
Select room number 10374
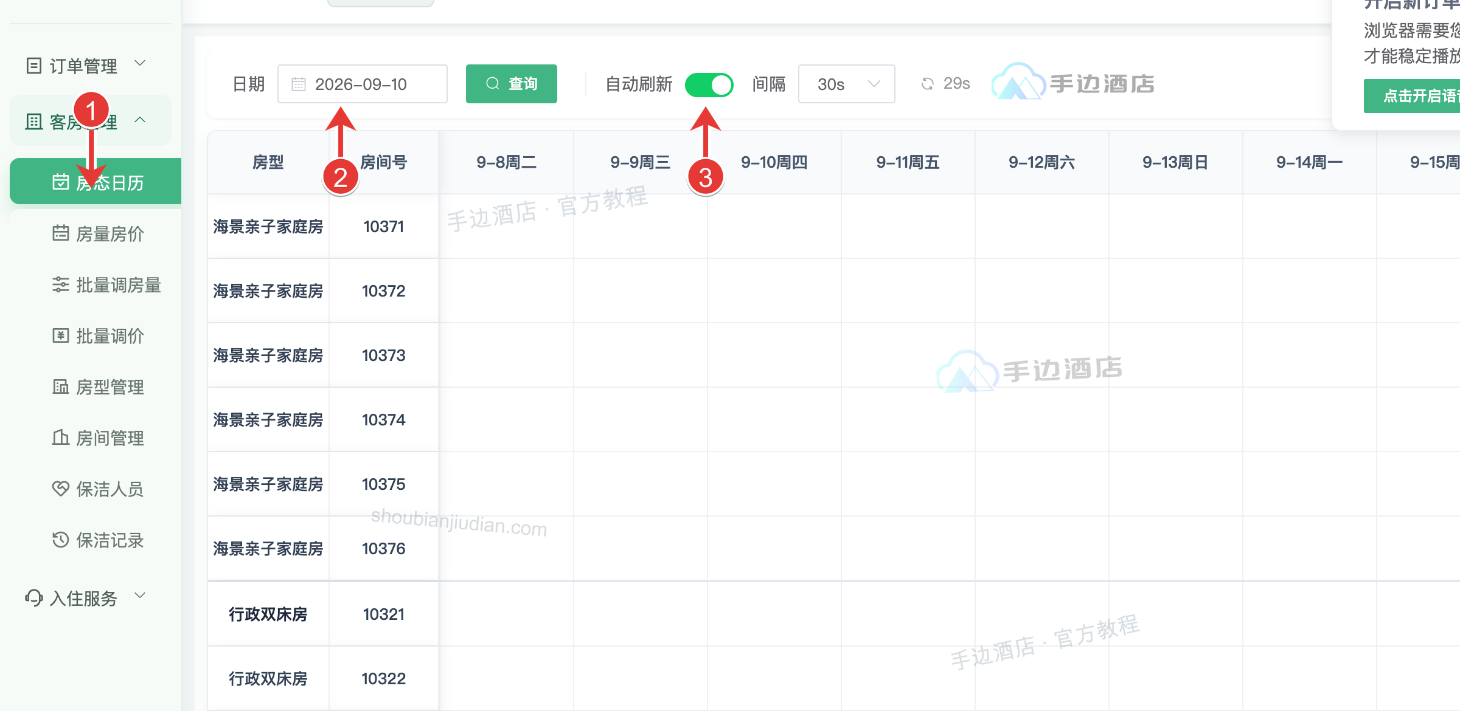point(384,420)
